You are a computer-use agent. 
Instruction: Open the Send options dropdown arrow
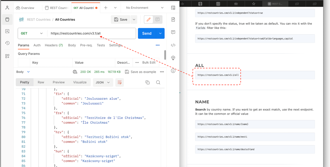[160, 33]
